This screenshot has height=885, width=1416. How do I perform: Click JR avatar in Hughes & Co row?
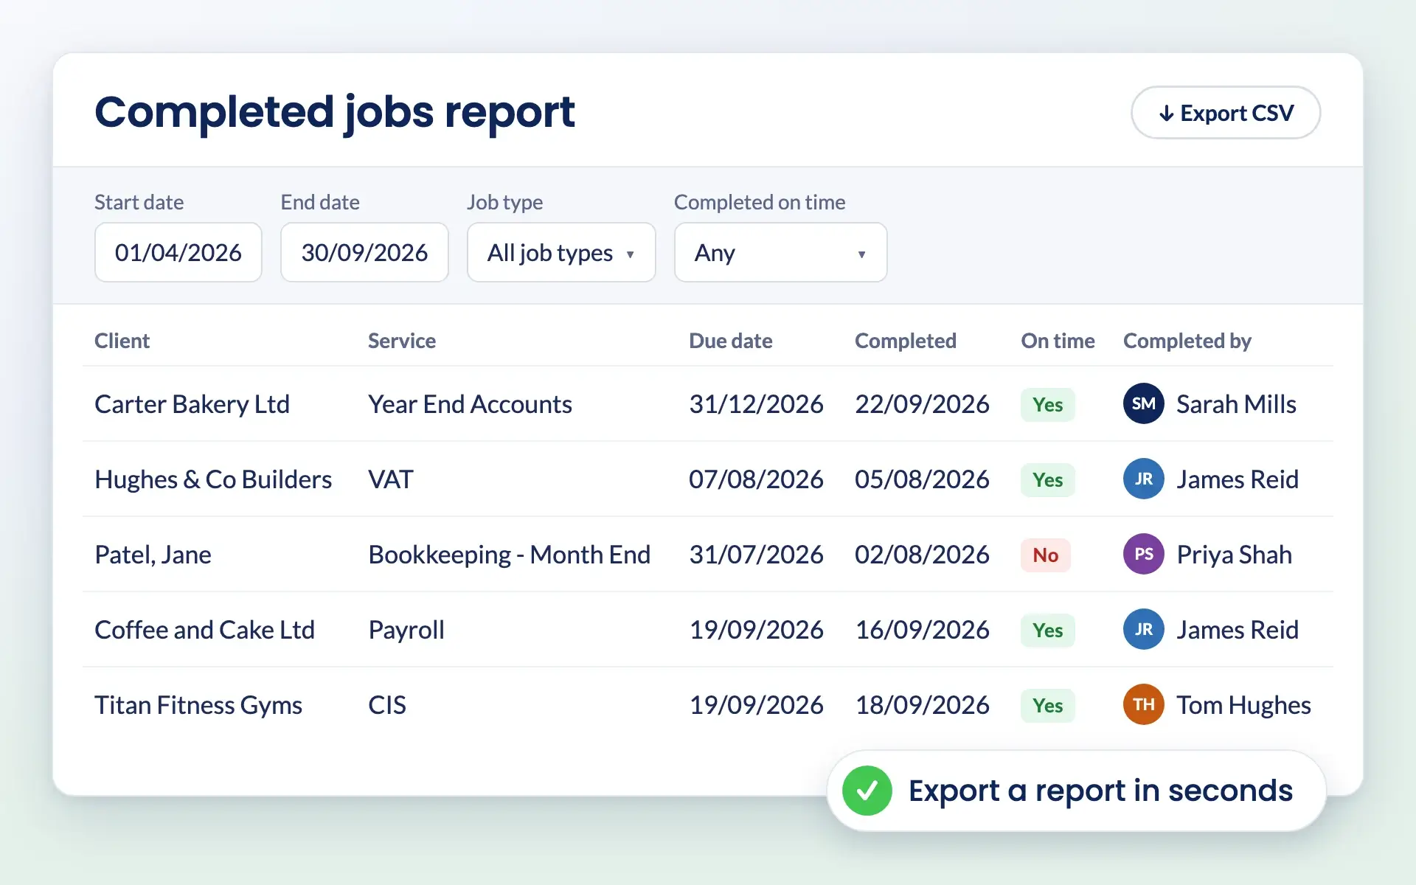1144,479
